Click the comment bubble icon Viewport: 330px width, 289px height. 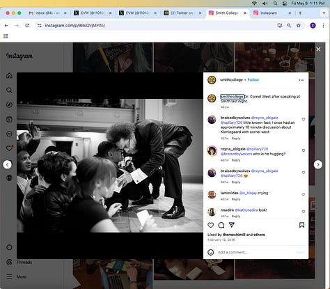pos(221,225)
